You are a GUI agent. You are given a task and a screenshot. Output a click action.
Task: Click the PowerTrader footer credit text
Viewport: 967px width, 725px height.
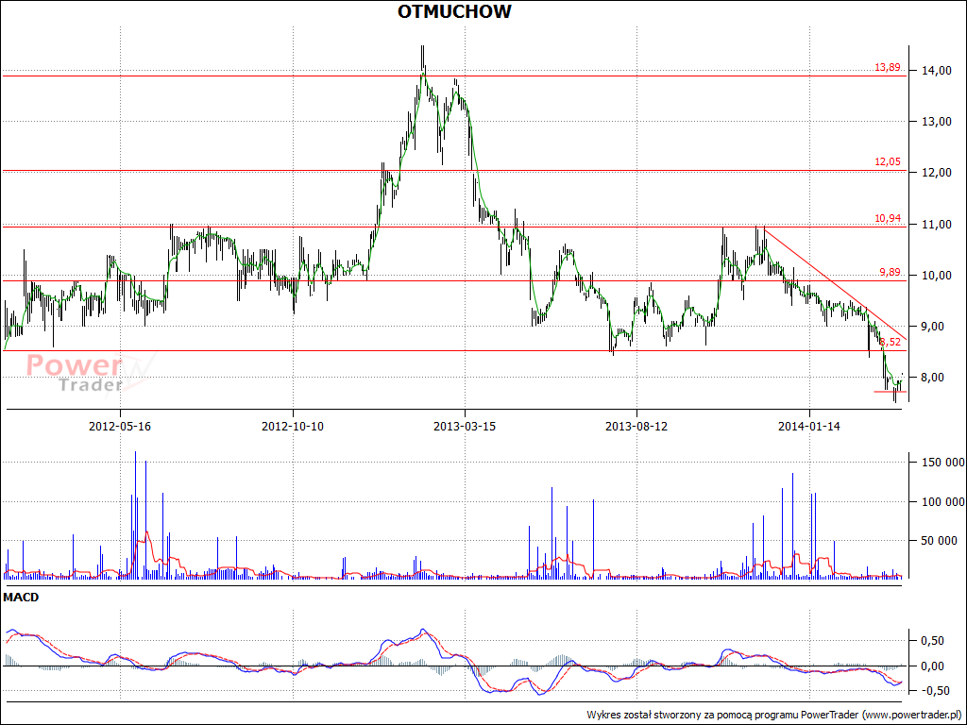point(775,716)
